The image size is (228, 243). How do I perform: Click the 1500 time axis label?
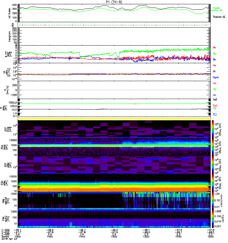(114, 237)
